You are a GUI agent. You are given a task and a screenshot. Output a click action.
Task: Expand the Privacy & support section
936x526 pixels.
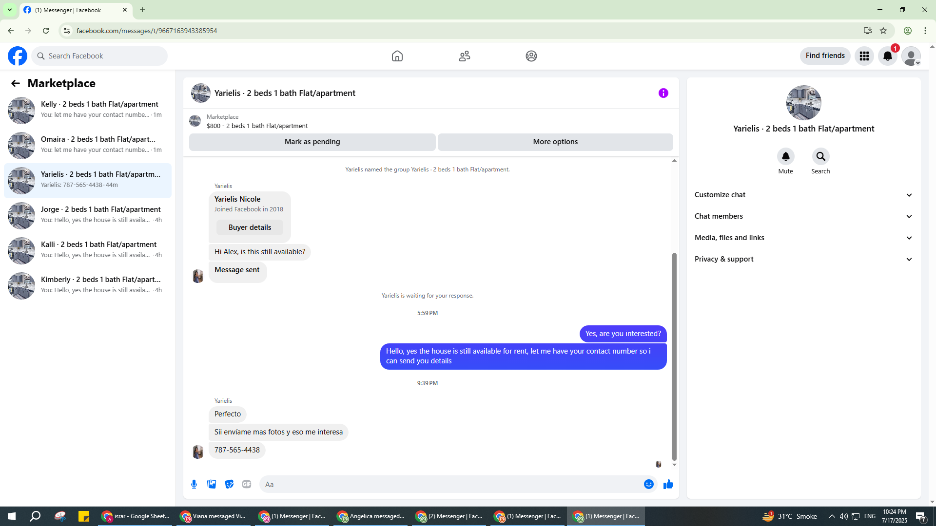click(x=803, y=259)
